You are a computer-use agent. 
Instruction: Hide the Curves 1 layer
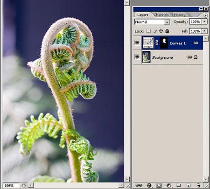click(x=137, y=42)
